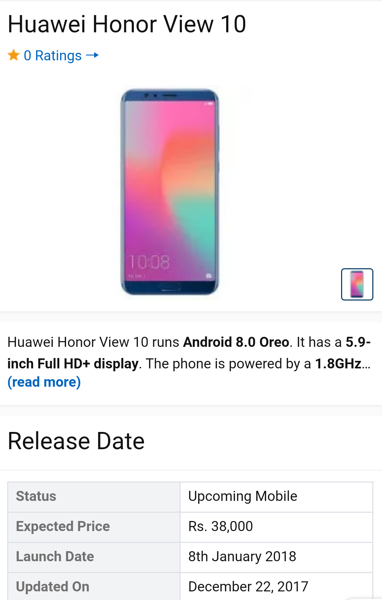Click the 8th January 2018 launch value
Image resolution: width=382 pixels, height=600 pixels.
[242, 557]
